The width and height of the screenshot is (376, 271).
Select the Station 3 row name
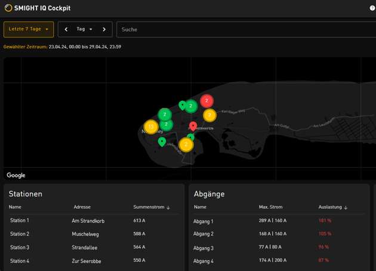pos(20,247)
